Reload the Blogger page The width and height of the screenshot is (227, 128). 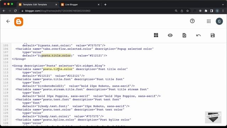(15, 11)
